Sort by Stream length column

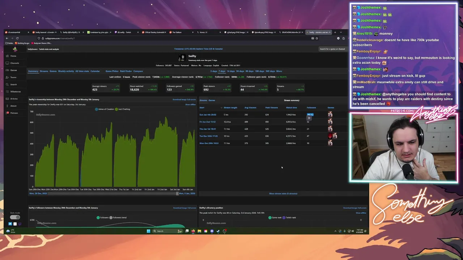(x=230, y=108)
